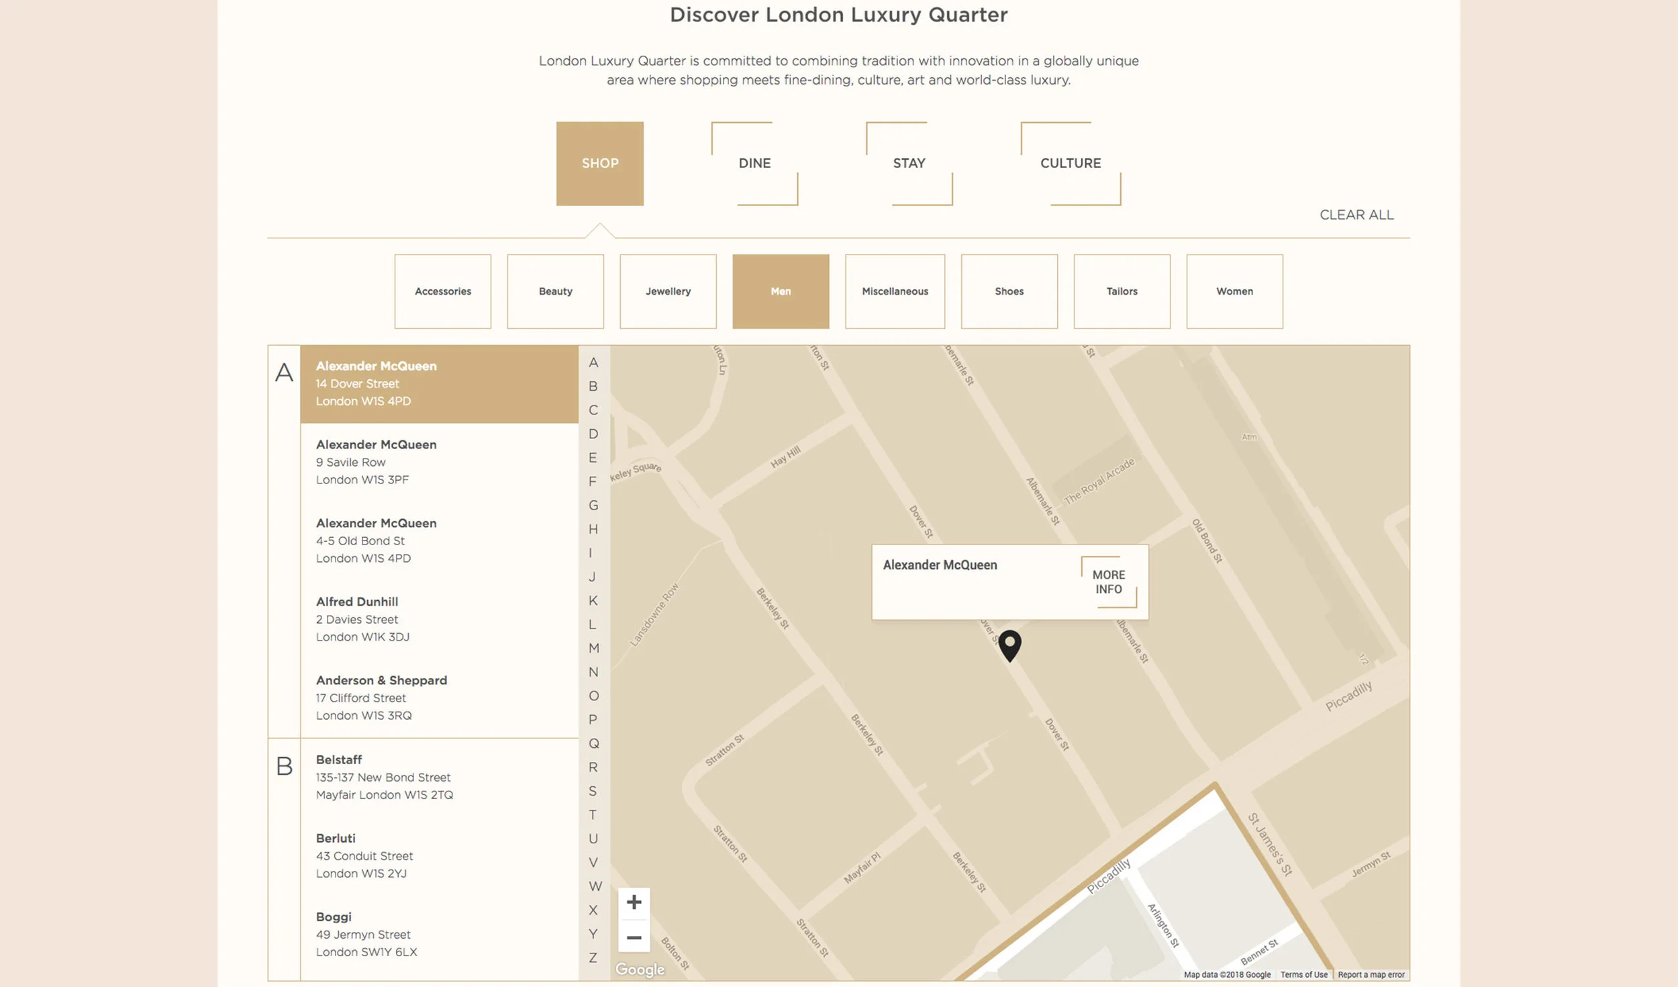Choose Anderson & Sheppard listing
The width and height of the screenshot is (1678, 987).
(x=440, y=698)
